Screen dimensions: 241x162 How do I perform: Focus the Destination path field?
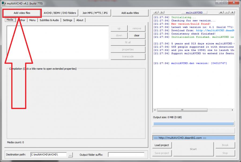point(48,155)
